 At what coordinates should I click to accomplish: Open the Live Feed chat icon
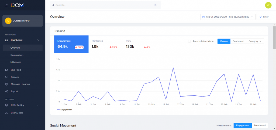6,70
